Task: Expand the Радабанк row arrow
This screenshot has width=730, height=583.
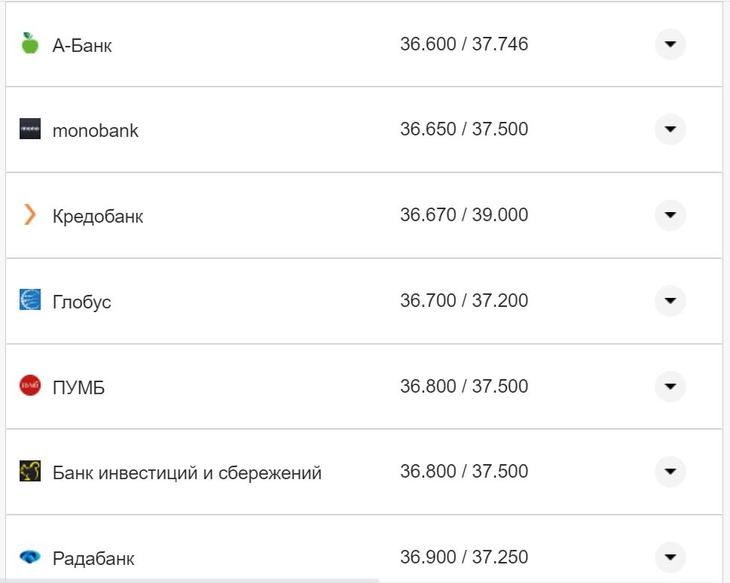Action: point(670,557)
